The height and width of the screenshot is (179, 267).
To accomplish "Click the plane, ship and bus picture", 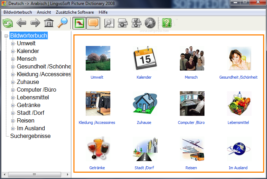I will (x=192, y=149).
